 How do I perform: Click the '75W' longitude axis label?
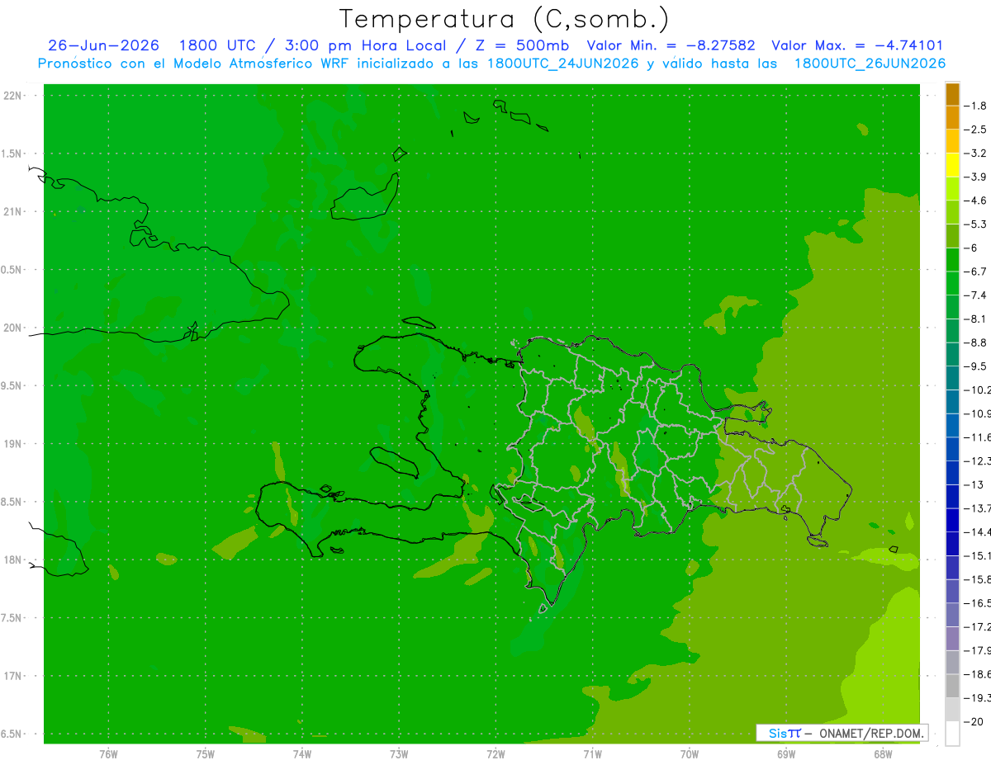coord(206,753)
